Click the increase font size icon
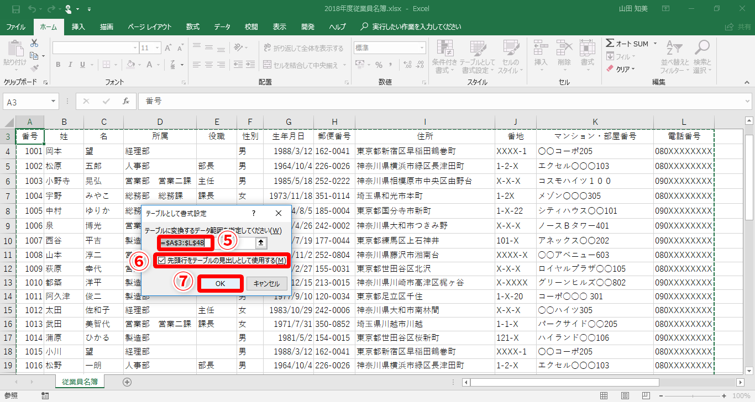Screen dimensions: 755x402 coord(169,48)
